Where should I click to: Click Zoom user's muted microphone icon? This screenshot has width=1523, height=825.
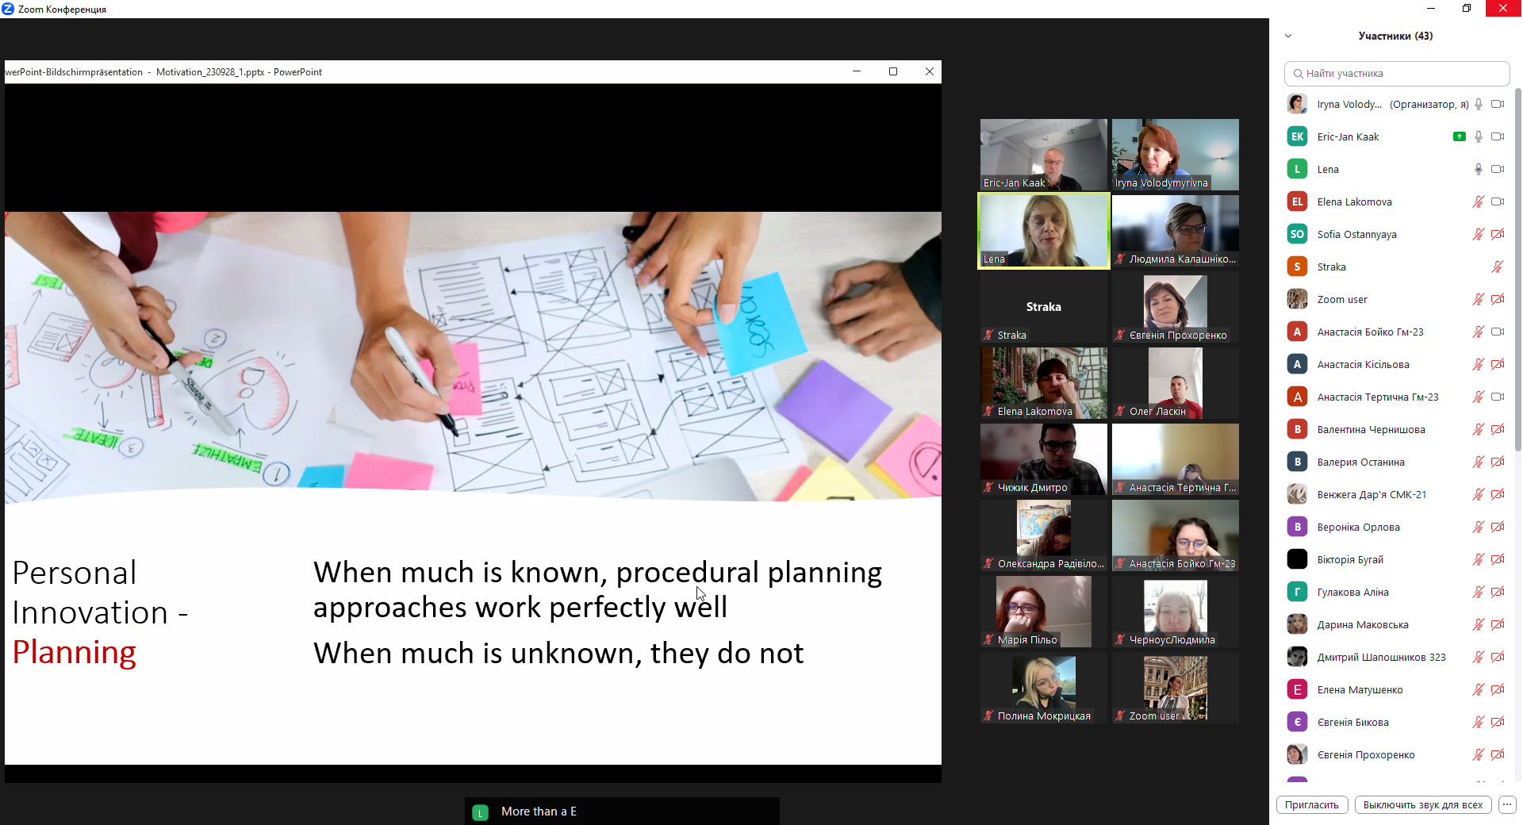[1479, 299]
